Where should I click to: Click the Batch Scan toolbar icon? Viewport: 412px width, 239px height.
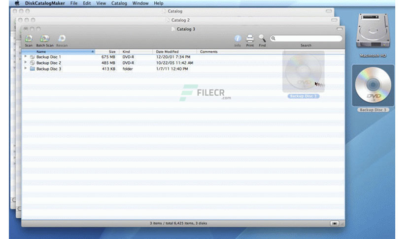[x=44, y=39]
